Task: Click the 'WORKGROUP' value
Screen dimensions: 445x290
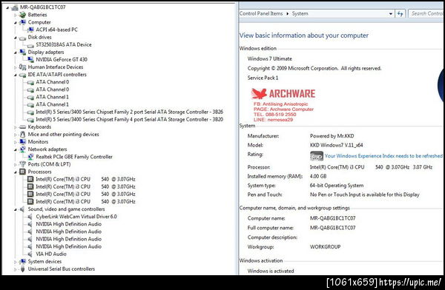Action: [325, 246]
